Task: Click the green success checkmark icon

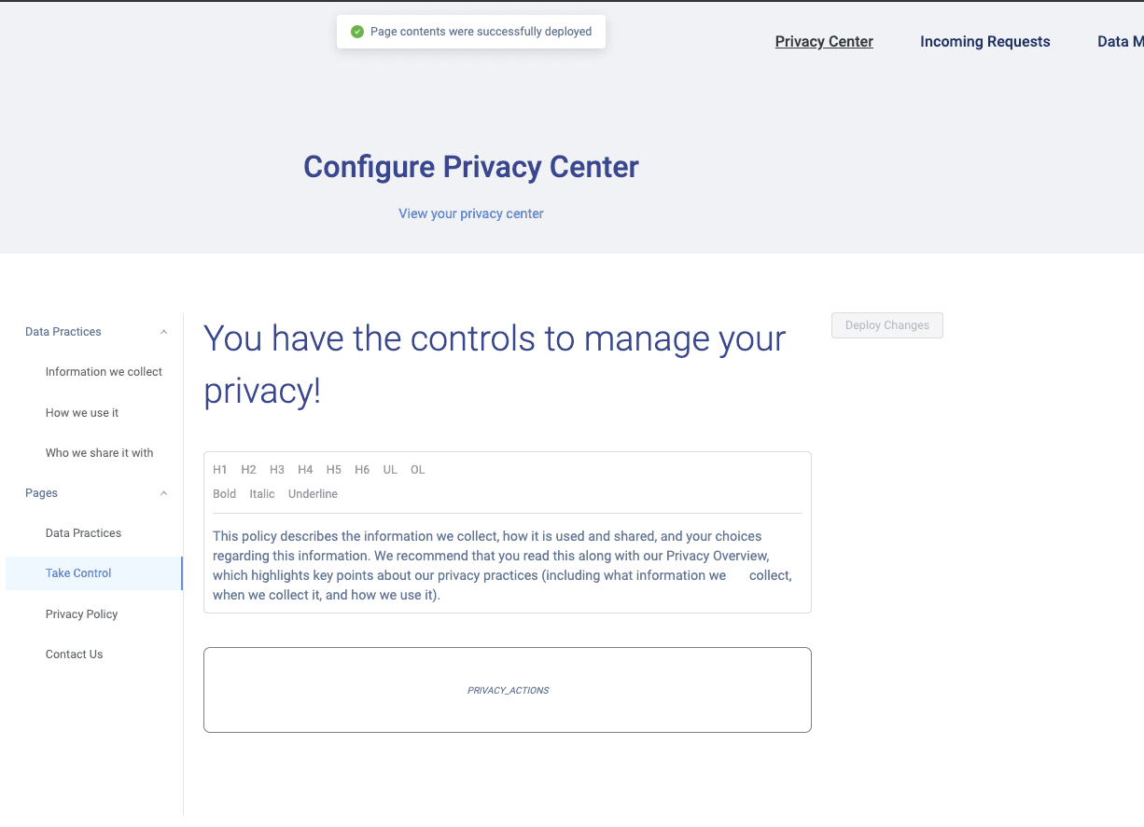Action: (x=356, y=32)
